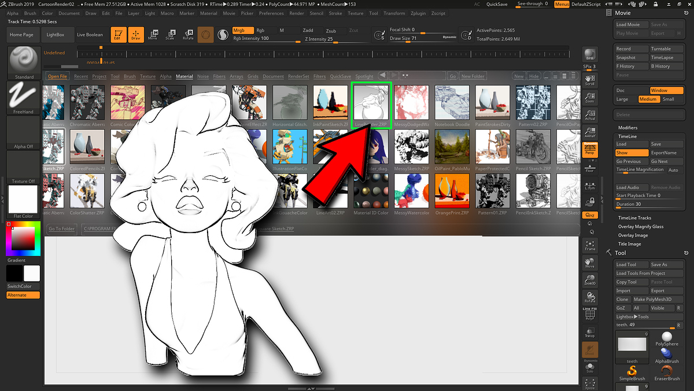Select the Rotate transform tool
The height and width of the screenshot is (391, 694).
[188, 35]
